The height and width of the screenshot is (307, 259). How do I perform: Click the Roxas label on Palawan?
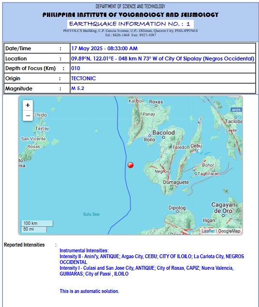click(34, 146)
